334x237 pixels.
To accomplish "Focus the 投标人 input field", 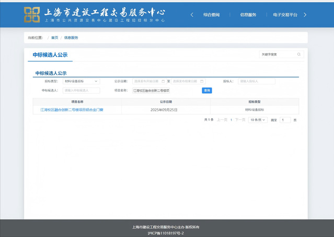I will (256, 81).
